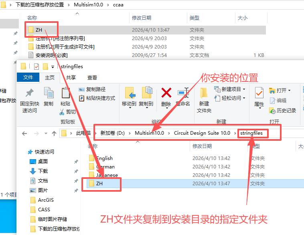Click Copy path (复制路径)

(92, 89)
